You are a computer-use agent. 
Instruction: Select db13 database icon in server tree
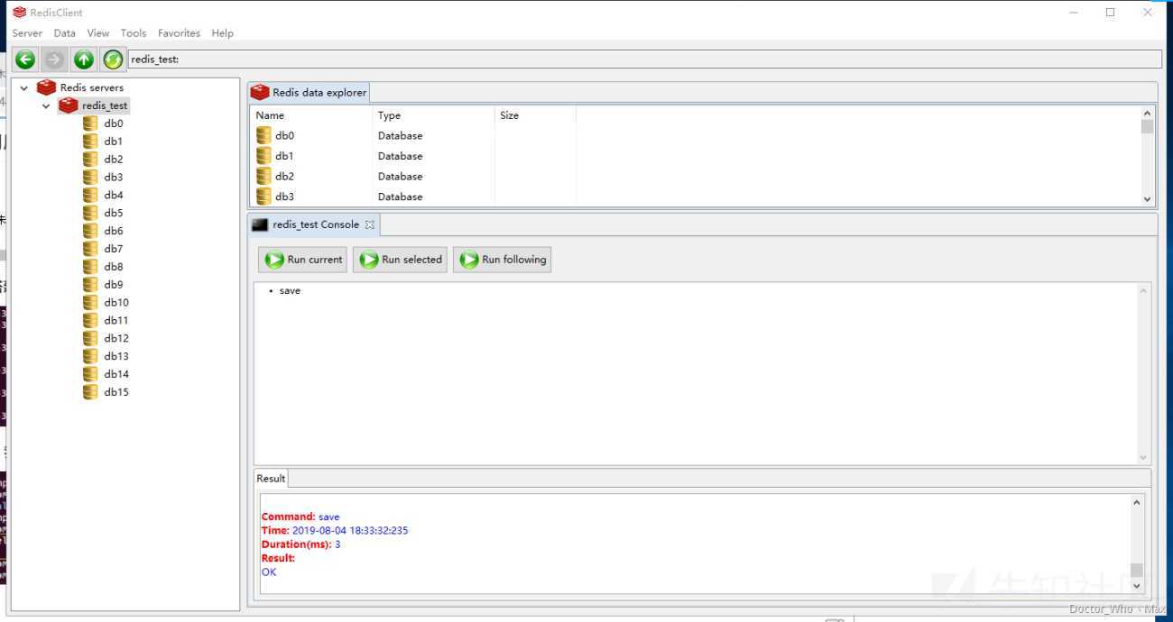[90, 356]
